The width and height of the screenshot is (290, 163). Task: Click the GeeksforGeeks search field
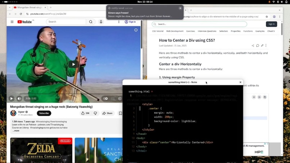(199, 24)
